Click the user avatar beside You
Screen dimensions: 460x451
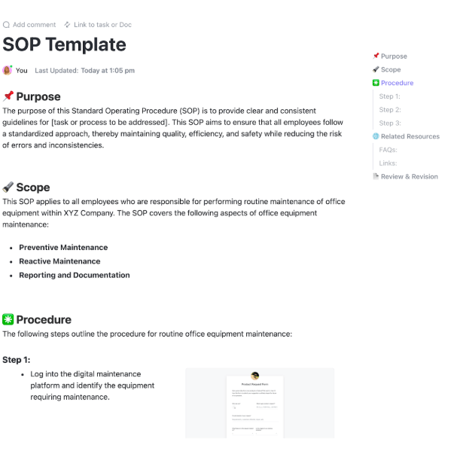coord(8,71)
